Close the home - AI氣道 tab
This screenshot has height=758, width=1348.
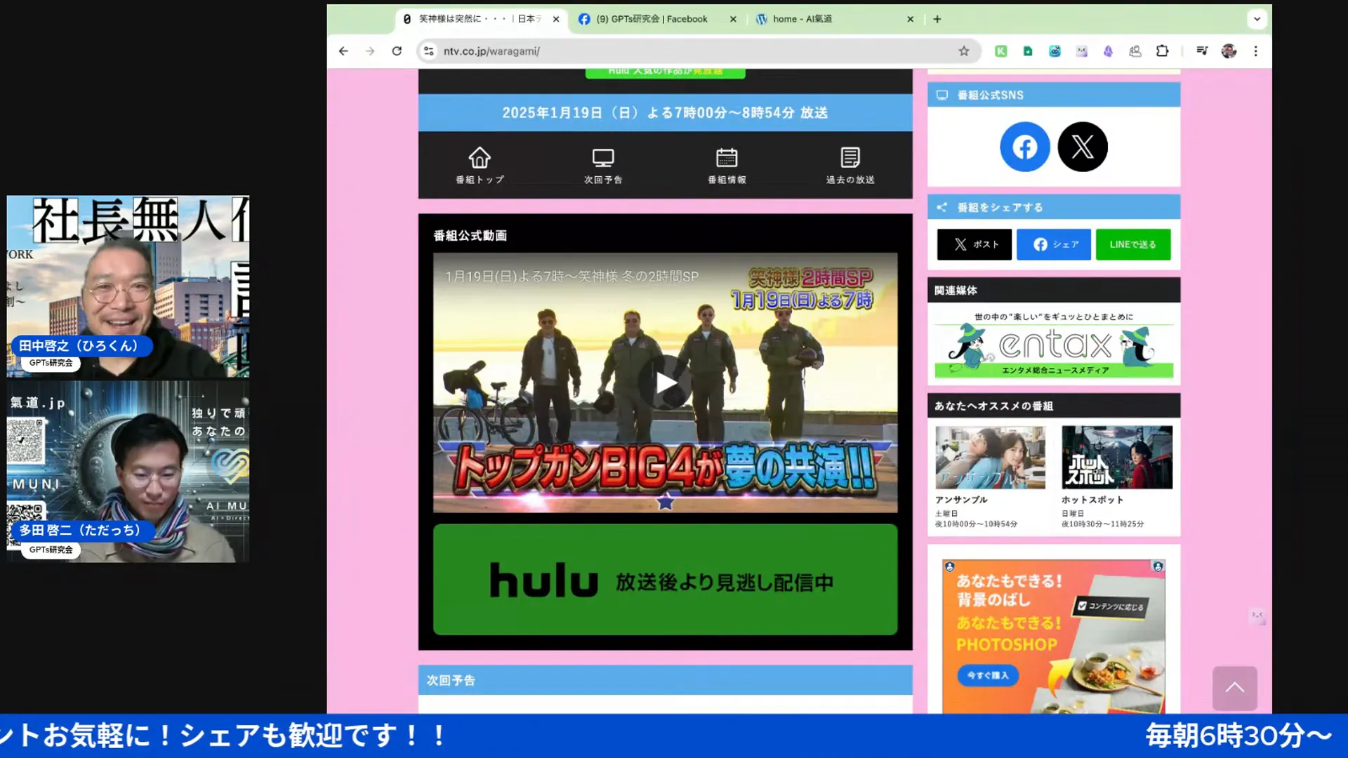[x=911, y=19]
